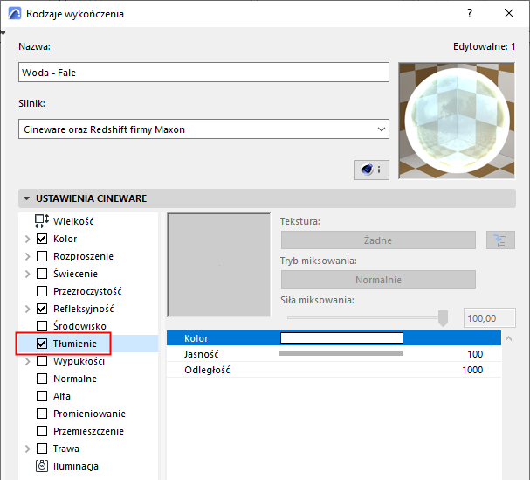This screenshot has height=480, width=530.
Task: Click the Archicad logo in the title bar
Action: tap(15, 14)
